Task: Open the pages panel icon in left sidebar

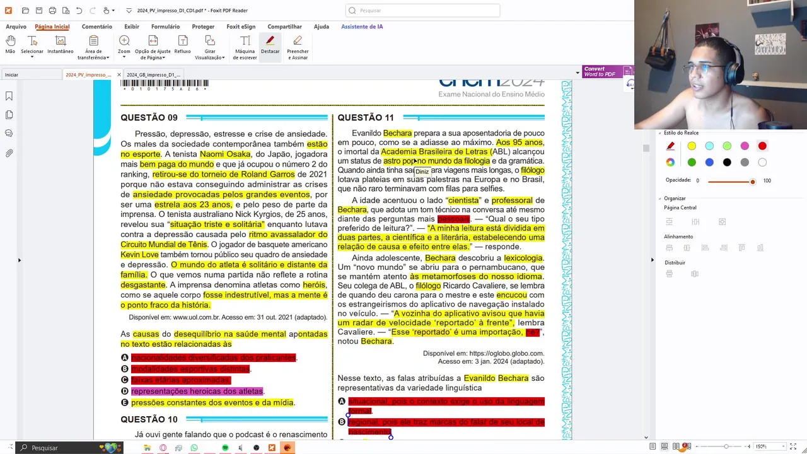Action: [9, 115]
